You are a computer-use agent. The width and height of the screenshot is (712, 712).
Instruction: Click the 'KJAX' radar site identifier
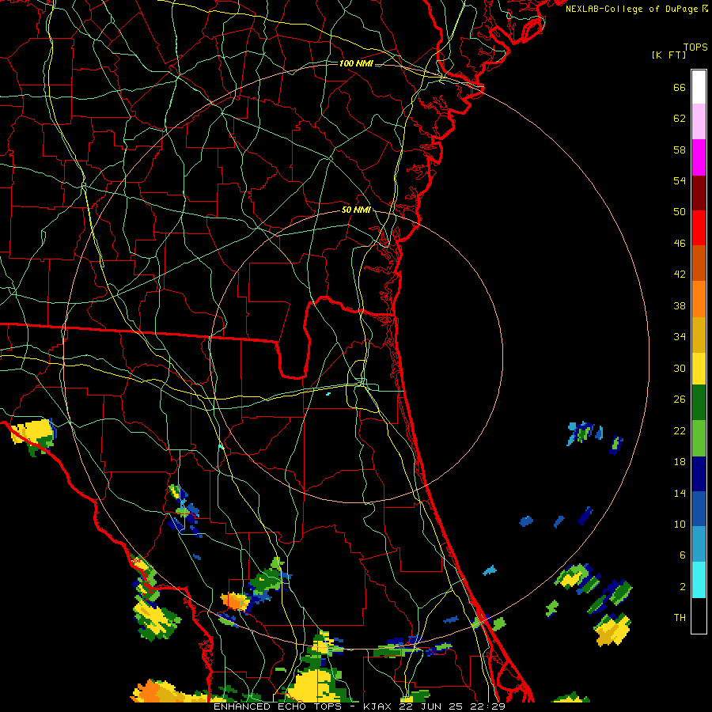(x=379, y=706)
